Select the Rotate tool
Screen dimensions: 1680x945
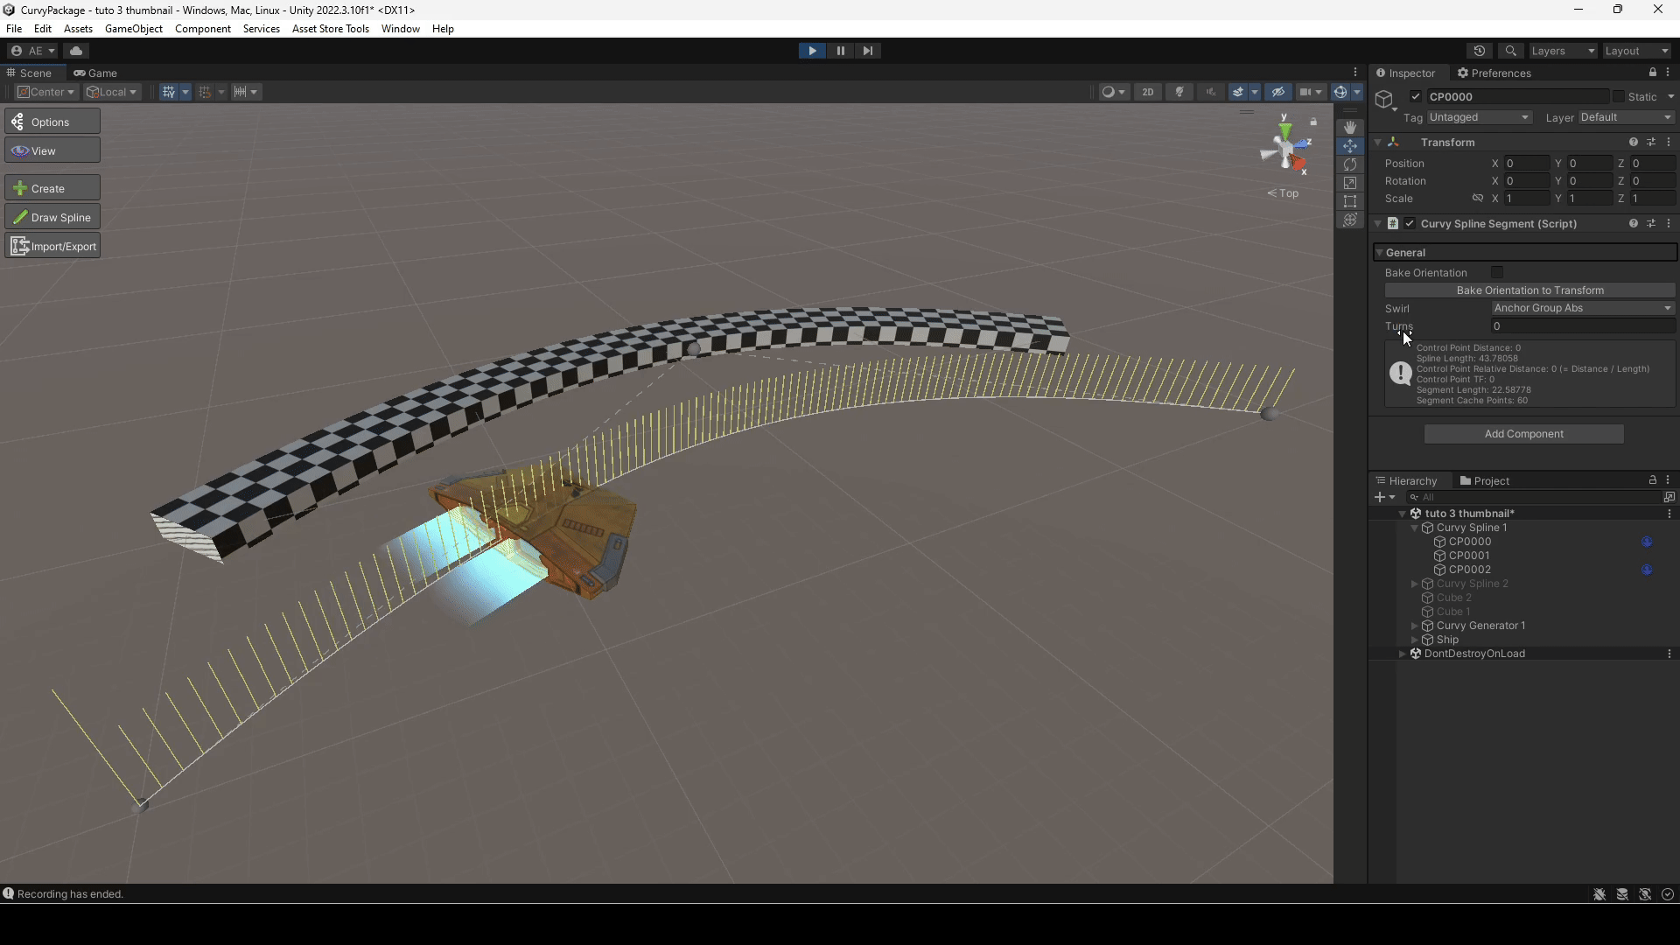tap(1351, 164)
